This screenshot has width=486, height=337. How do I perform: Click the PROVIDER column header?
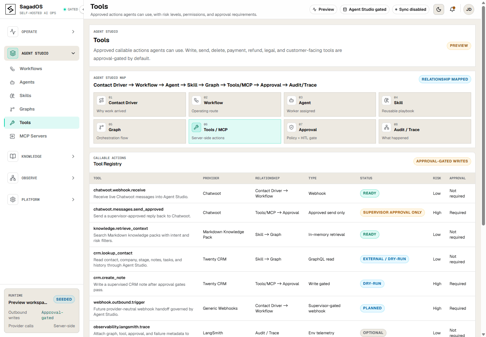point(211,178)
